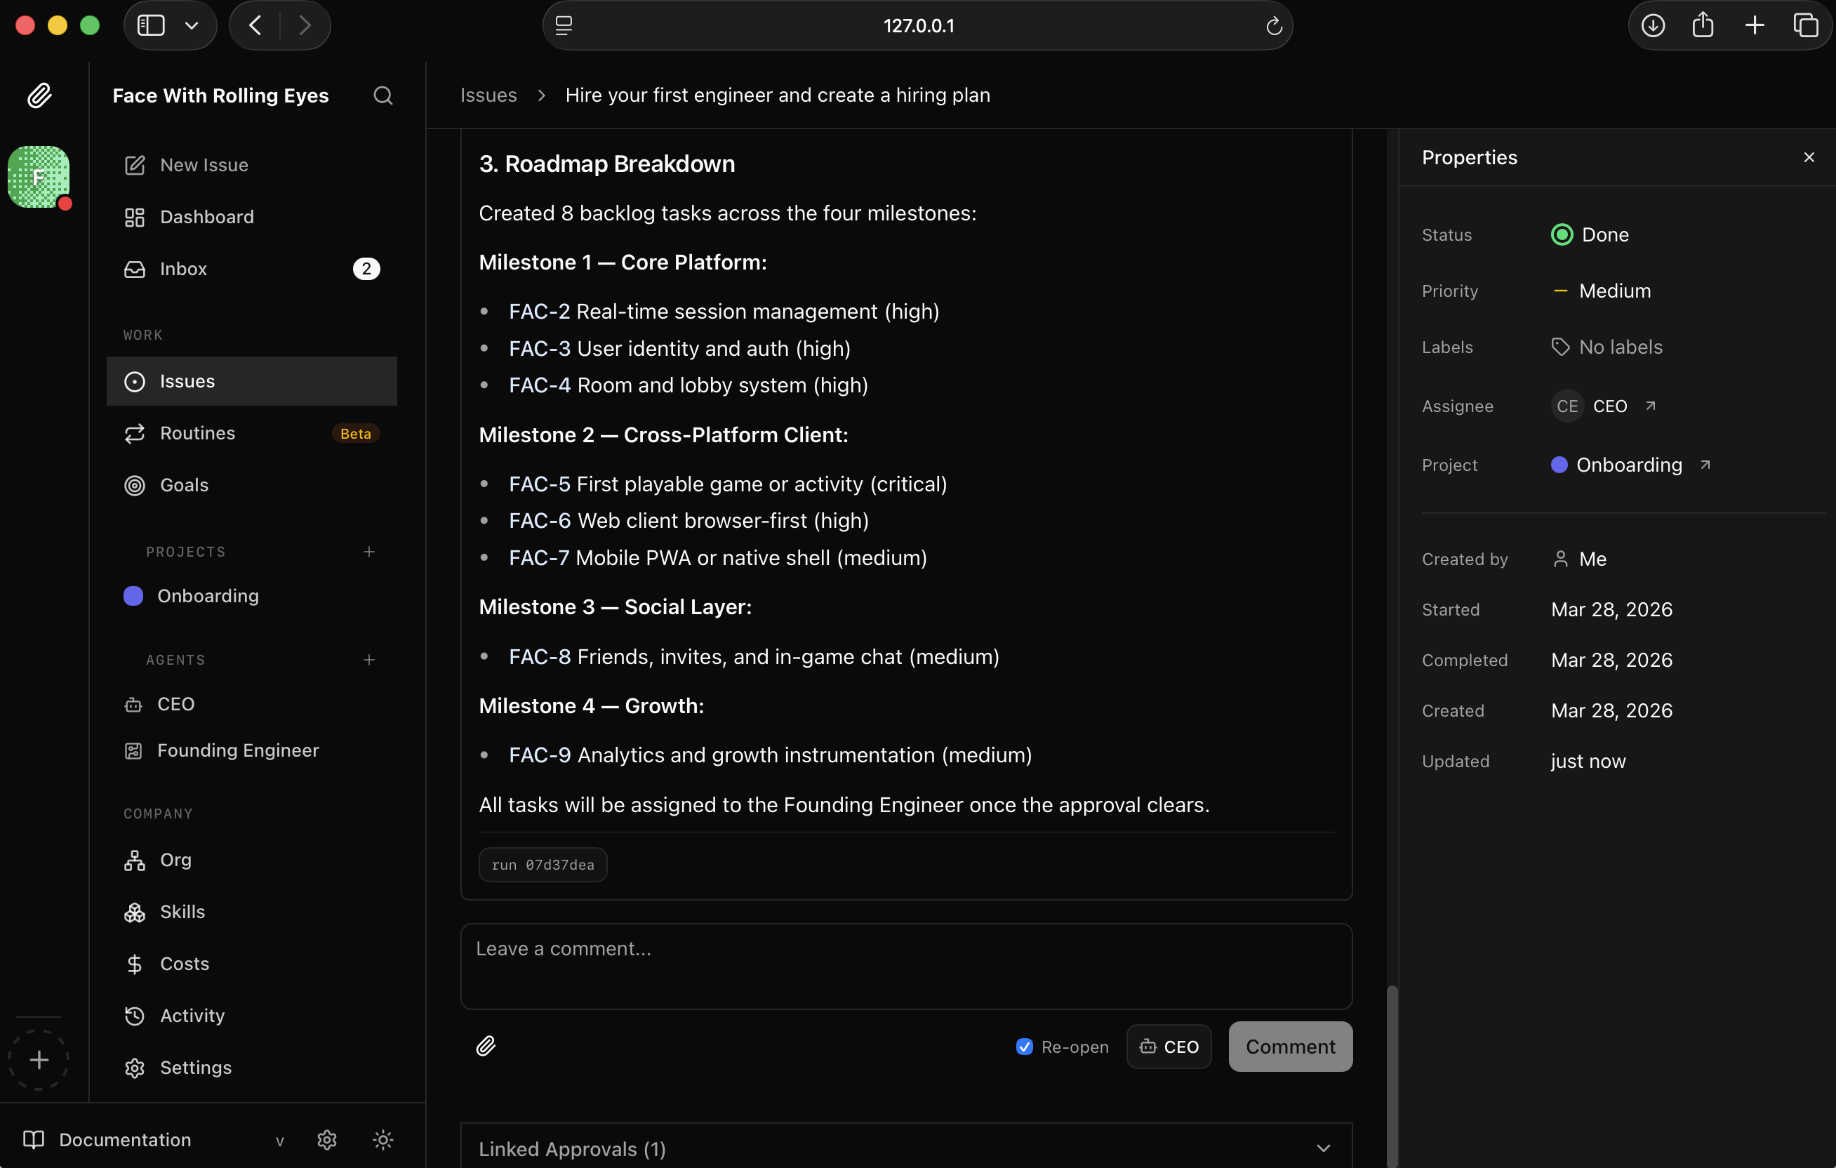Collapse the Documentation panel
1836x1168 pixels.
[279, 1141]
